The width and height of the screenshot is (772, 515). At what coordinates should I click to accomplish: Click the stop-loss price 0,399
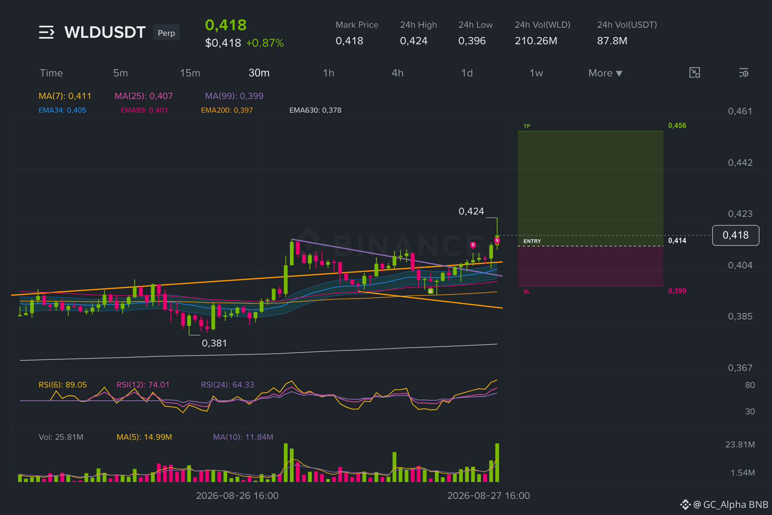677,291
